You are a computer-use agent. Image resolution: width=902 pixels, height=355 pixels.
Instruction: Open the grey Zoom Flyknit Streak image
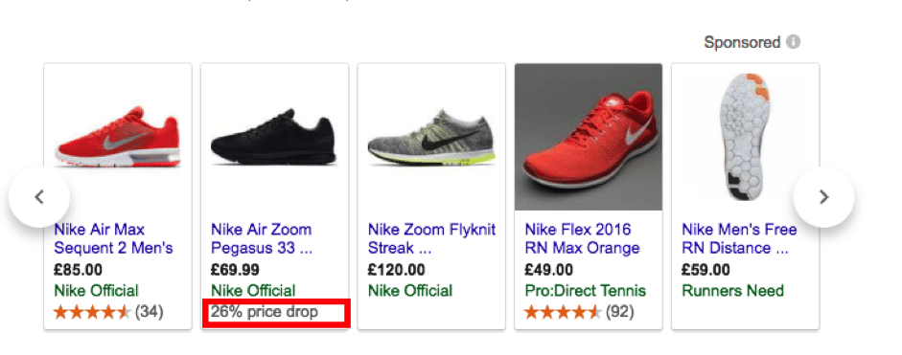click(x=431, y=137)
